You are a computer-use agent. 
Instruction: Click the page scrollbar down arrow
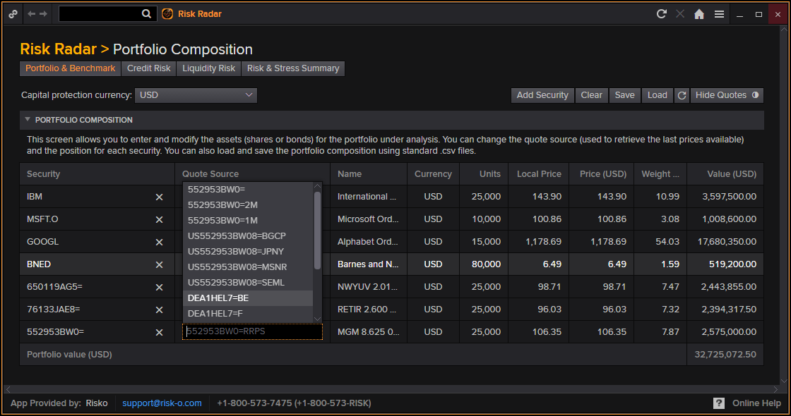point(784,381)
